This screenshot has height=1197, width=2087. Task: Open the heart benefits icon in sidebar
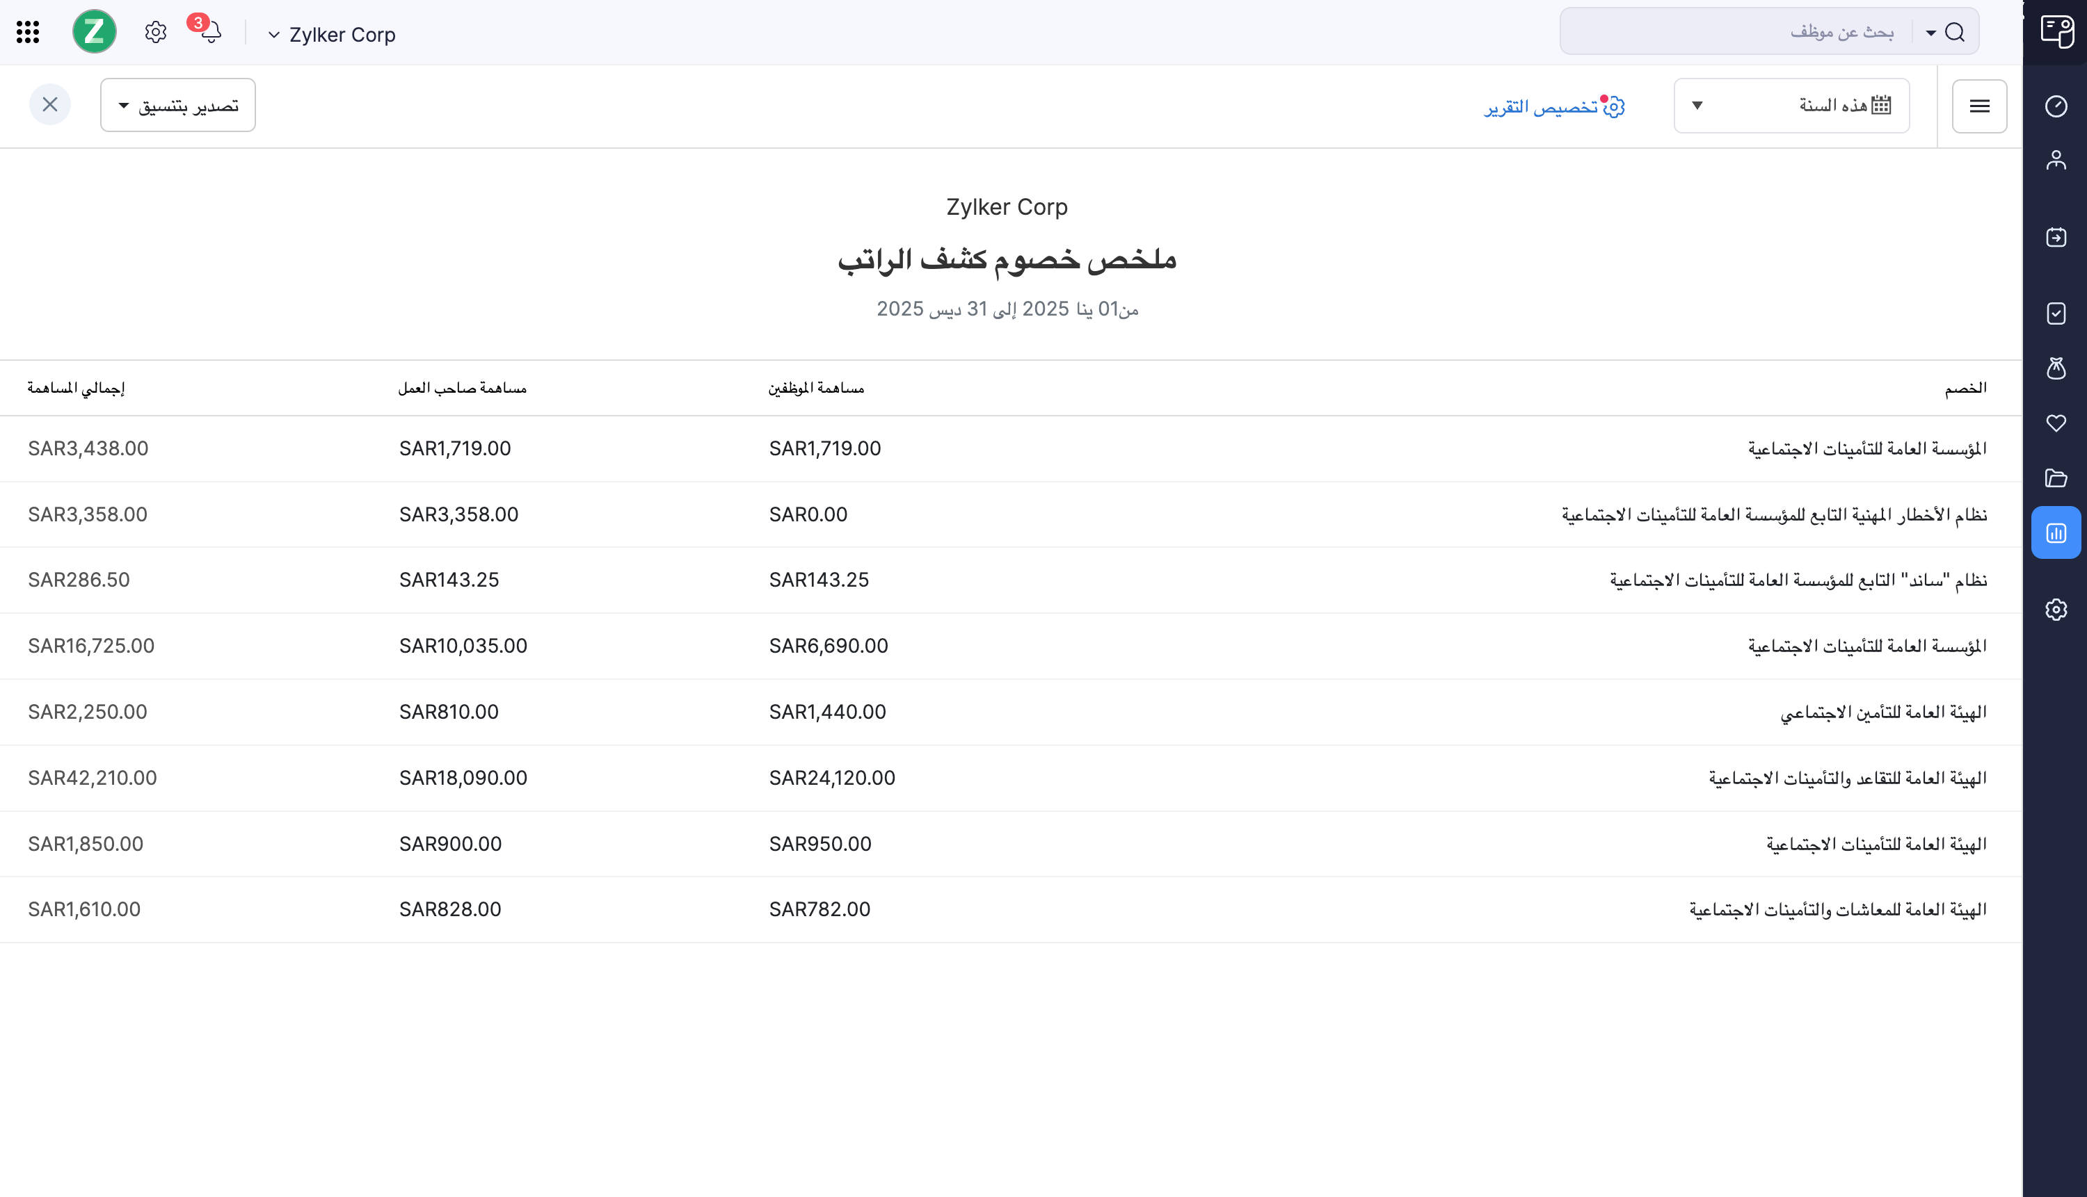[x=2056, y=423]
